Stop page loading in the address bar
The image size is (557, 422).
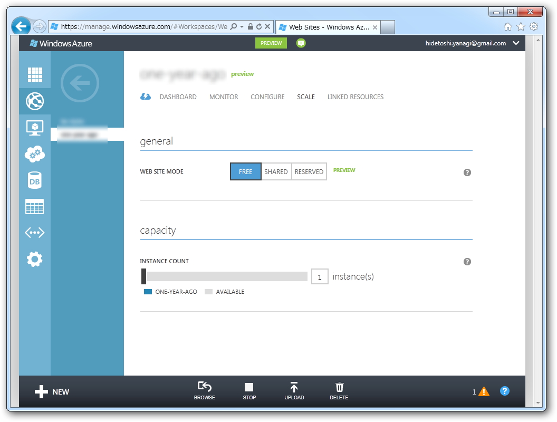point(267,27)
